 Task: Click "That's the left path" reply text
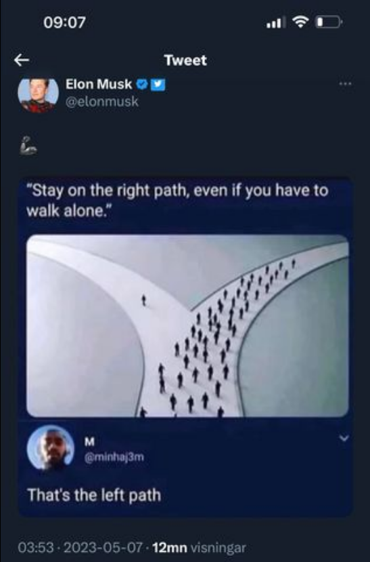point(95,495)
